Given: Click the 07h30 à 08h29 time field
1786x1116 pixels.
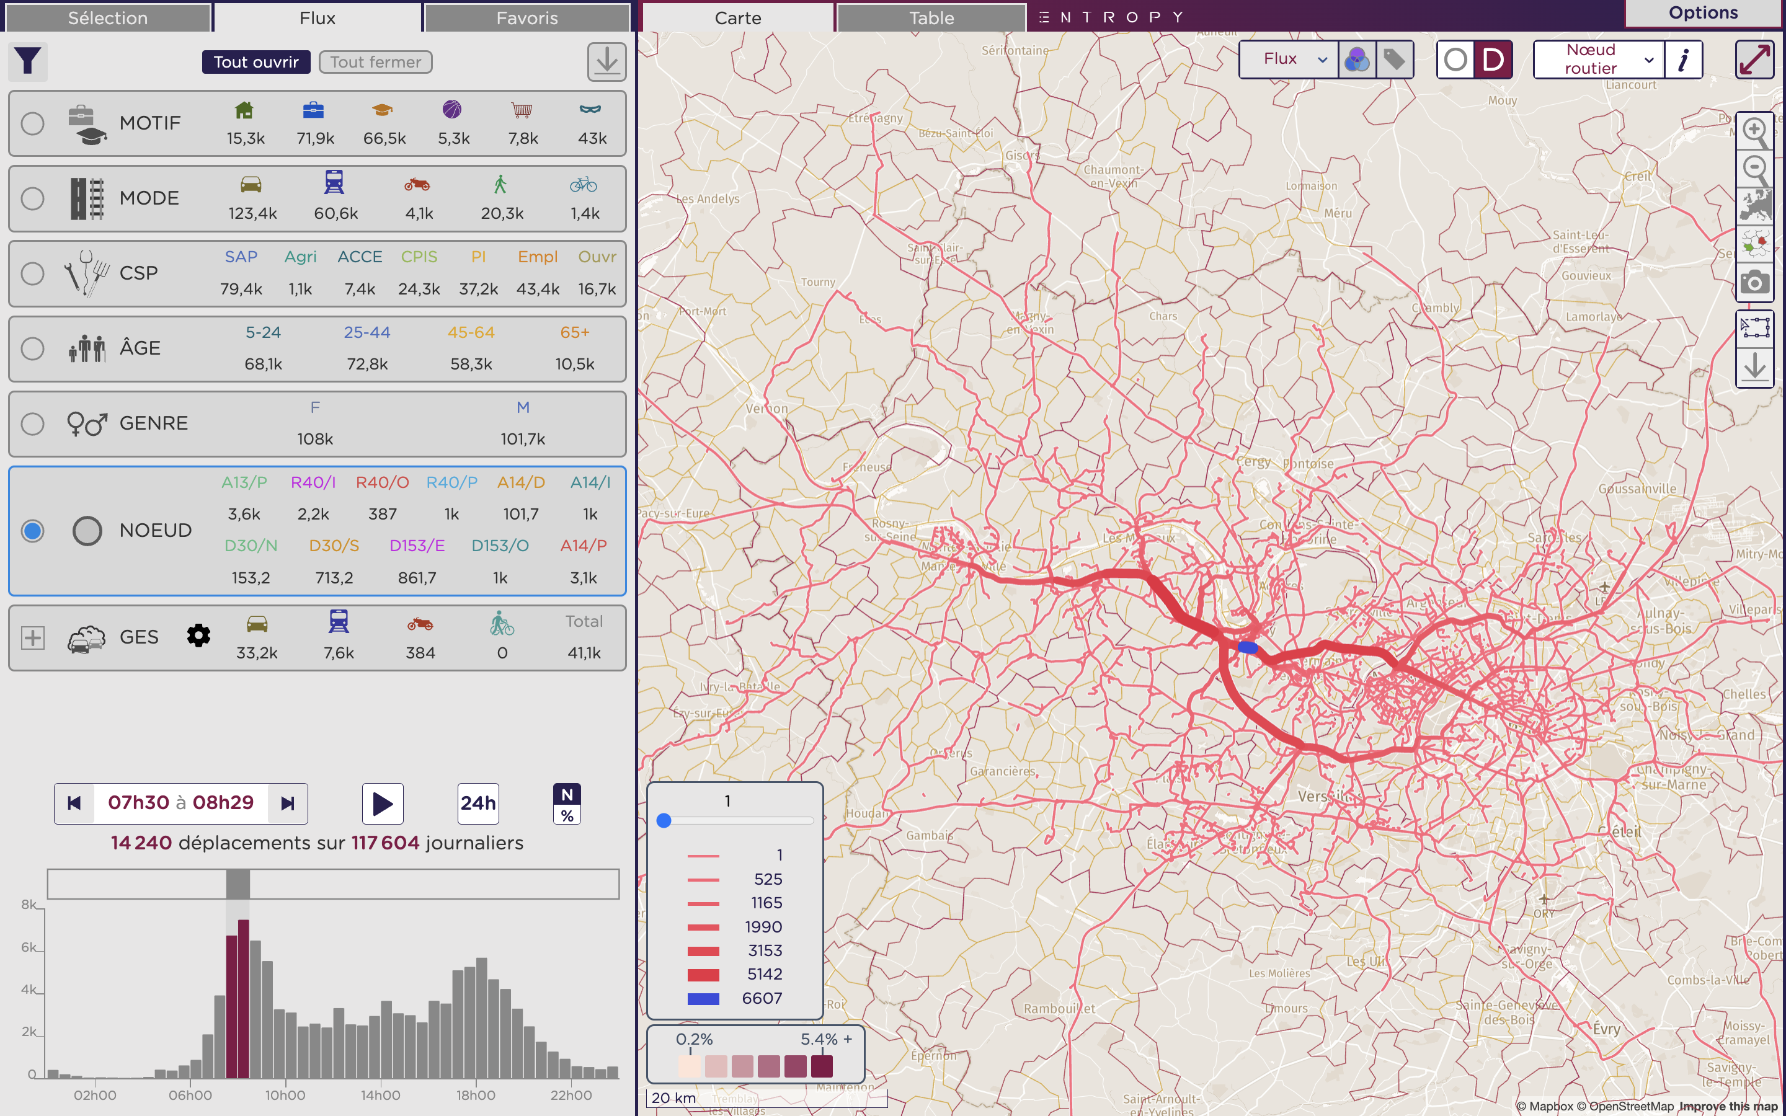Looking at the screenshot, I should (181, 803).
